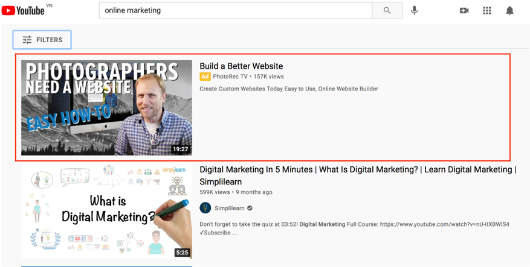Open the Photographers Need a Website thumbnail
530x267 pixels.
(x=107, y=108)
